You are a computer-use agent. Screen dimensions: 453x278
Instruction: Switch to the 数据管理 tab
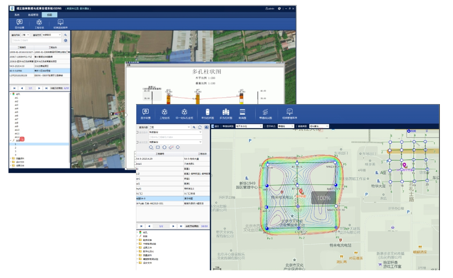click(x=33, y=14)
